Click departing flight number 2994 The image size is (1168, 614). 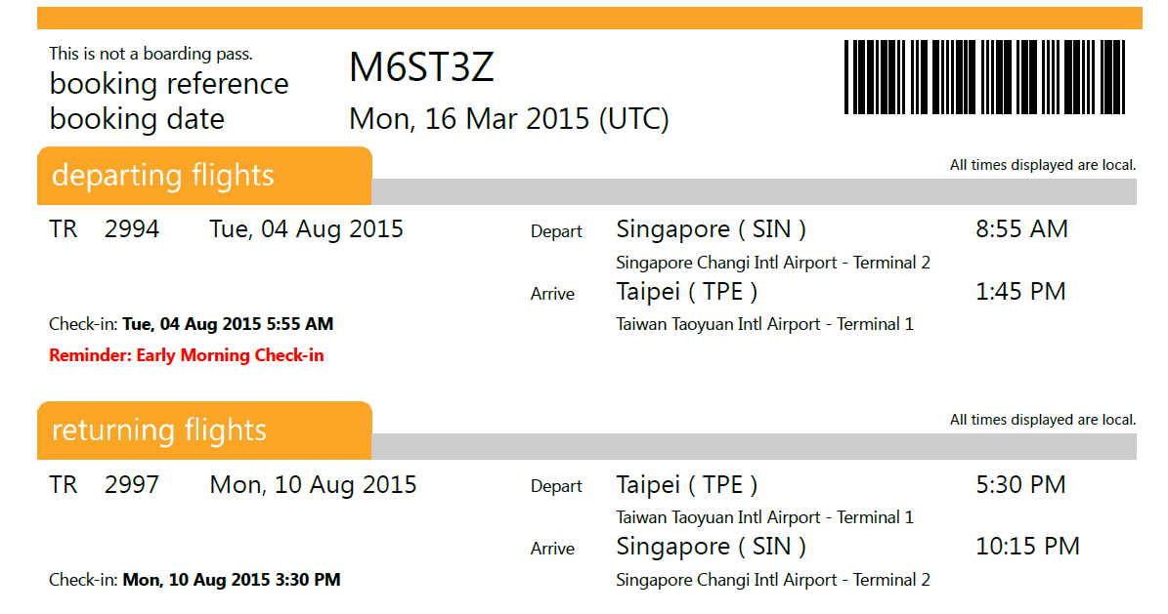pyautogui.click(x=132, y=228)
